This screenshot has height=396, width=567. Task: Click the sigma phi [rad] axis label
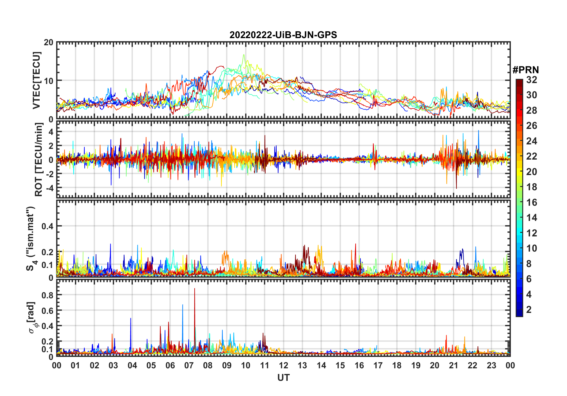click(33, 317)
